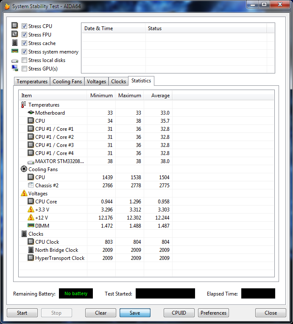The height and width of the screenshot is (324, 293).
Task: Click the Motherboard sensor icon
Action: (x=31, y=113)
